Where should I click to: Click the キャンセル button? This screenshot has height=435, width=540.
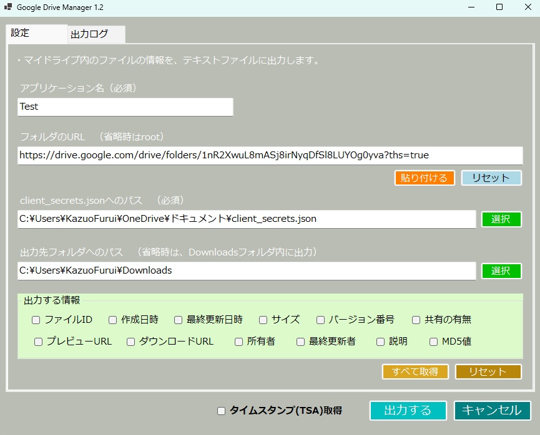click(492, 411)
